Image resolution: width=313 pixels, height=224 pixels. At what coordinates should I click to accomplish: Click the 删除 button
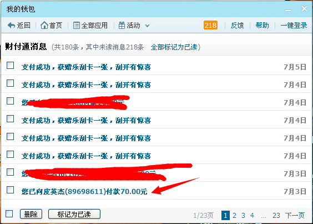coord(31,214)
